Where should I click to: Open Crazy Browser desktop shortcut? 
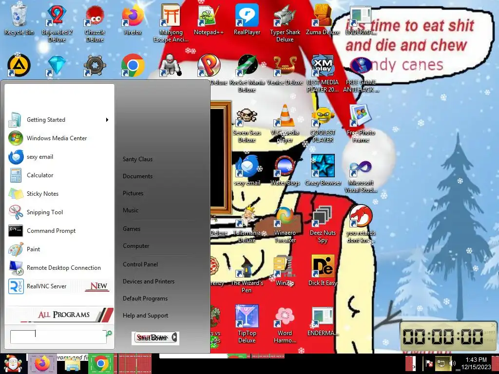(x=323, y=170)
